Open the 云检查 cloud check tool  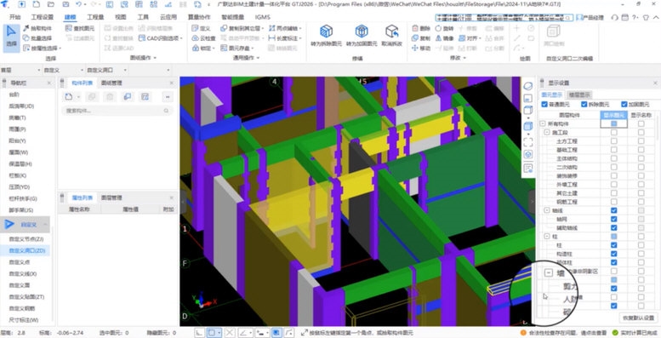[203, 38]
